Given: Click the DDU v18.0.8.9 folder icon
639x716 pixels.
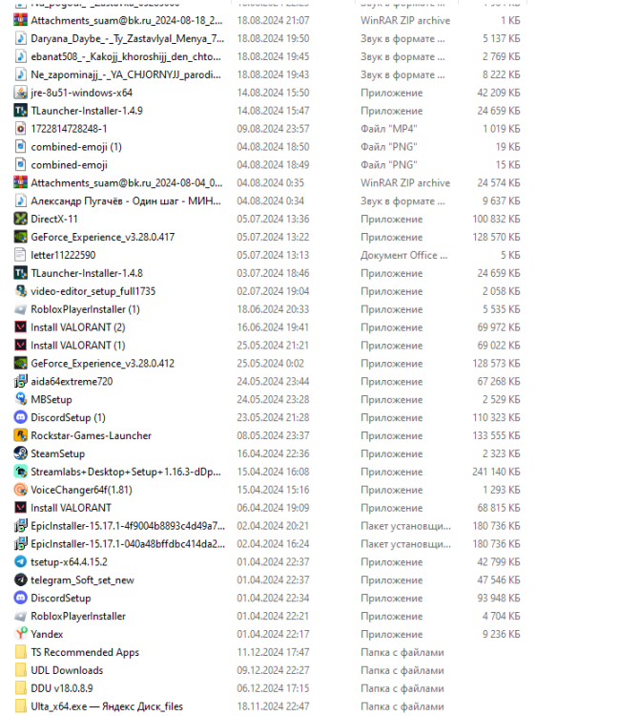Looking at the screenshot, I should [20, 688].
